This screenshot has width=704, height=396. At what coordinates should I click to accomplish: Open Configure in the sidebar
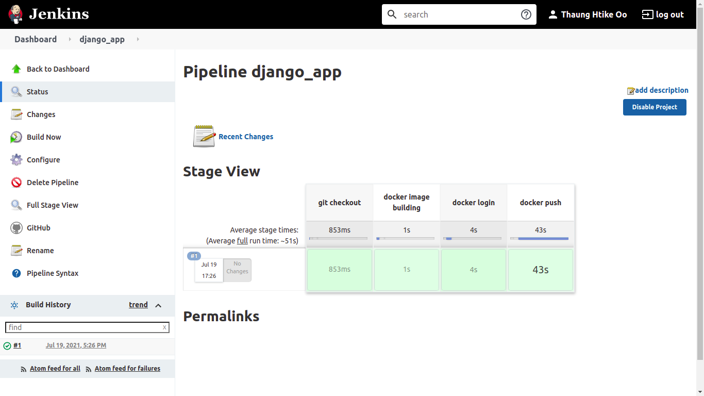pyautogui.click(x=43, y=160)
